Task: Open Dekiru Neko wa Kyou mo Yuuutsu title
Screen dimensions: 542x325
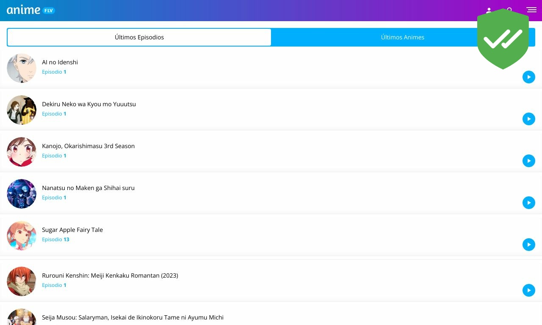Action: point(89,104)
